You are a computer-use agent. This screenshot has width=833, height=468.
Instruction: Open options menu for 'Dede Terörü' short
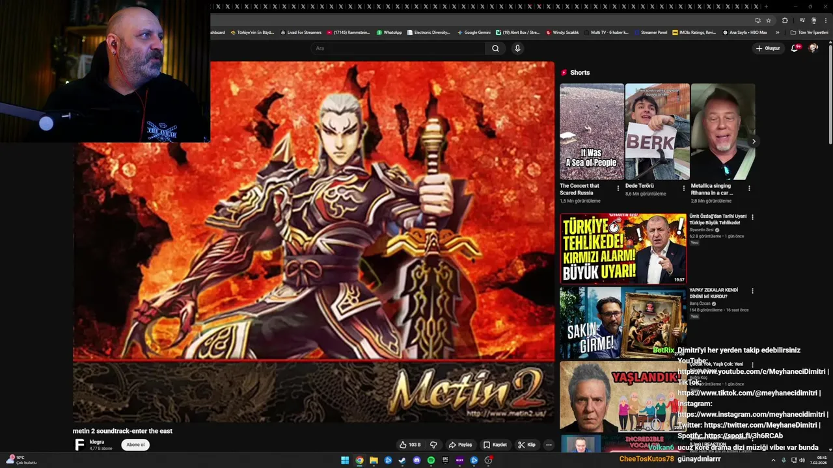684,188
